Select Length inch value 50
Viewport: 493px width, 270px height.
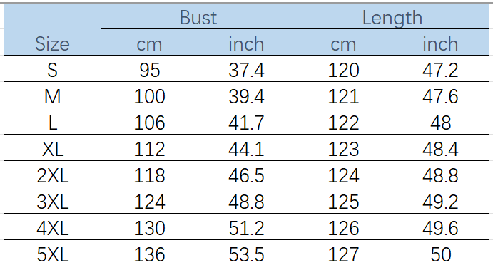(x=440, y=254)
